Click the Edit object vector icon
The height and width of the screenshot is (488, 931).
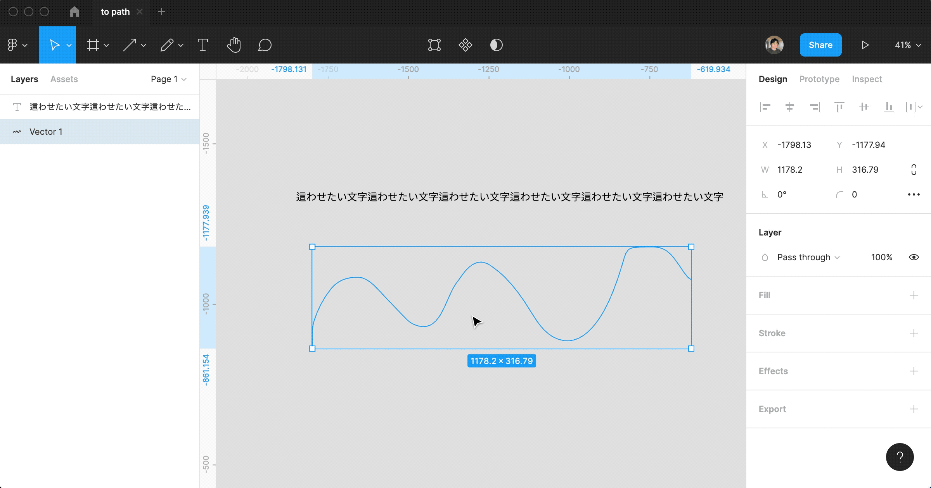[434, 45]
